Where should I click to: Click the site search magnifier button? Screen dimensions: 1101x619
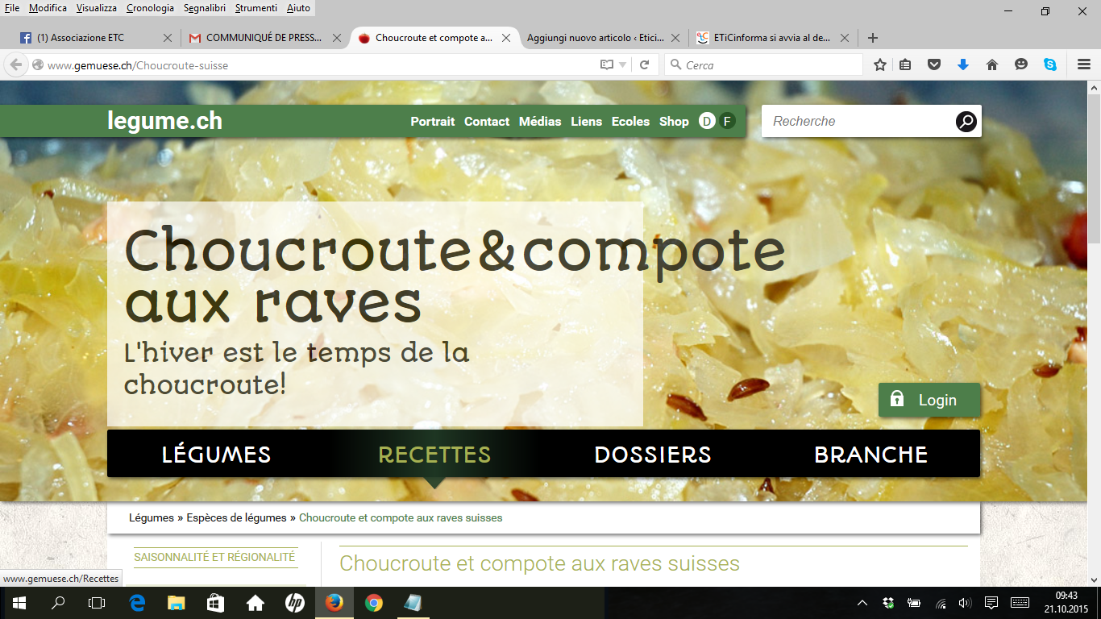[966, 122]
